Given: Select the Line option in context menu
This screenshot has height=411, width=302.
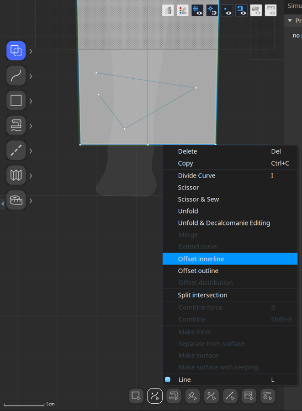Looking at the screenshot, I should click(230, 379).
